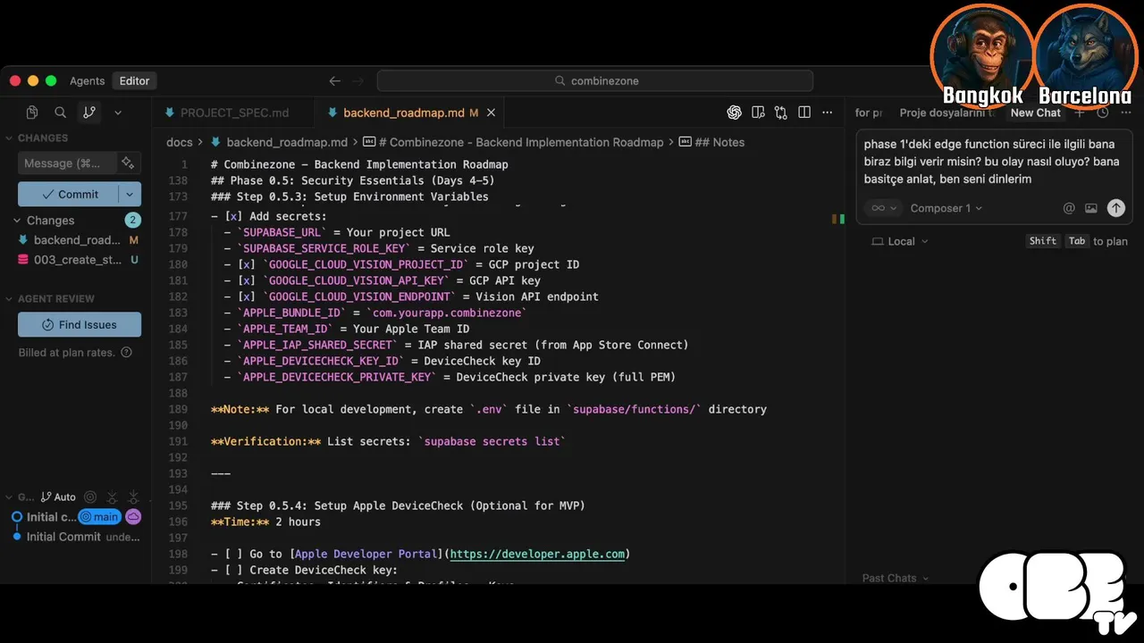Open the Search icon in sidebar
The image size is (1144, 643).
pyautogui.click(x=60, y=113)
